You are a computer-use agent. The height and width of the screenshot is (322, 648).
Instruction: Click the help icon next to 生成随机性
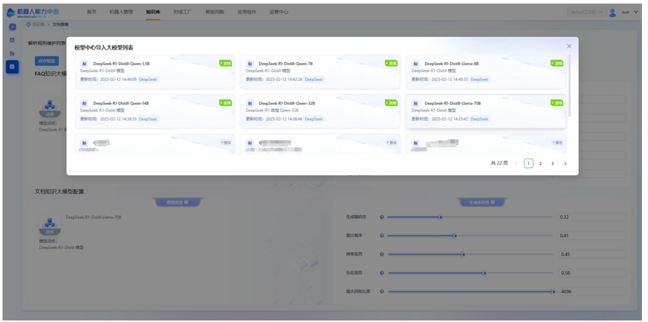(x=382, y=217)
